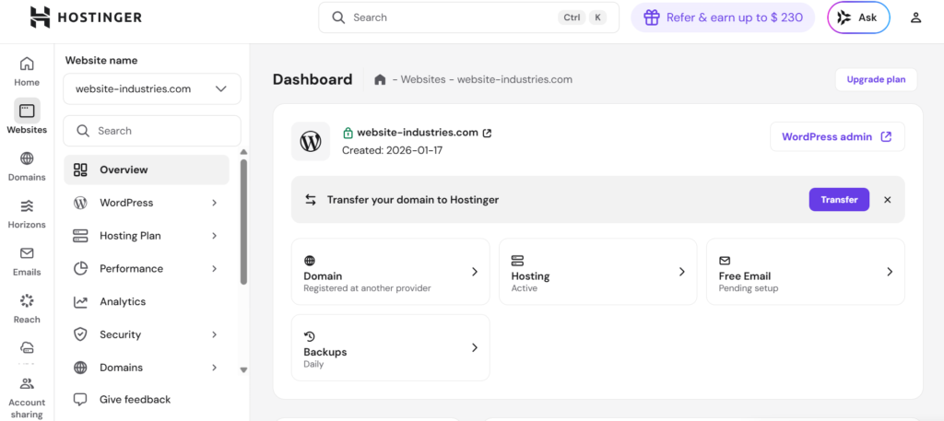This screenshot has height=421, width=944.
Task: Open the Website name dropdown
Action: click(152, 89)
